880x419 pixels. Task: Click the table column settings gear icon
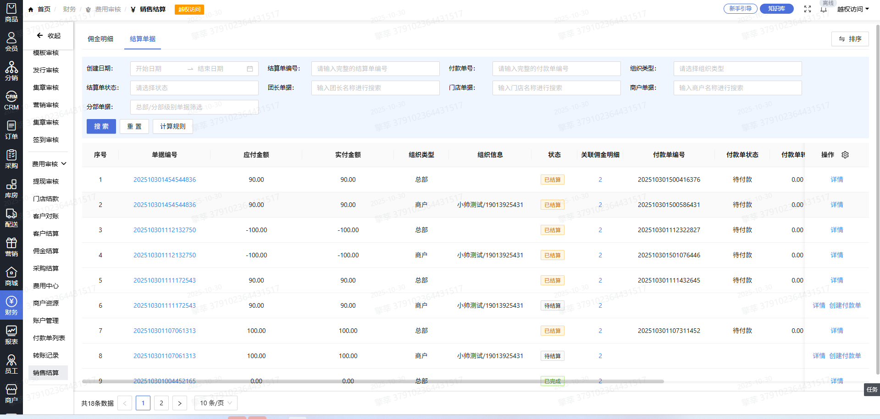tap(845, 155)
